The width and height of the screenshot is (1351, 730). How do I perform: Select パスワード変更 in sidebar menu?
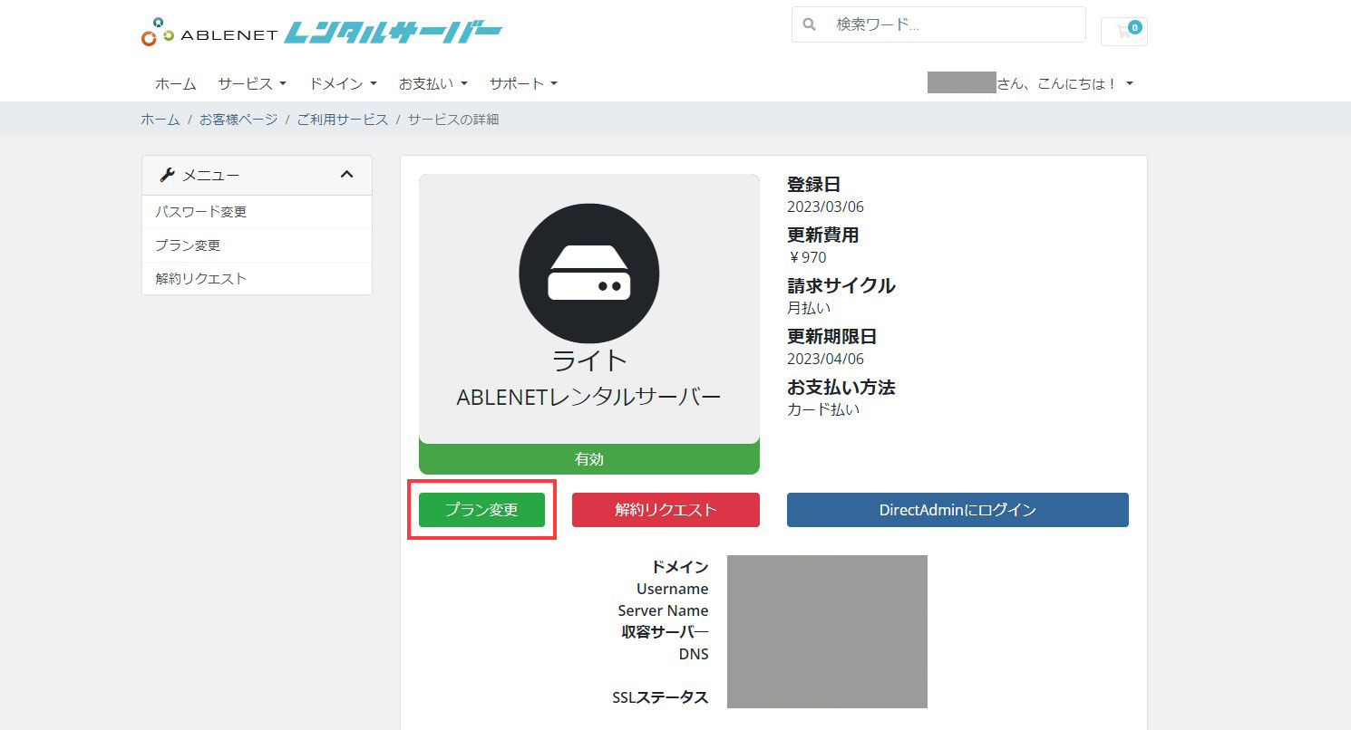[201, 212]
